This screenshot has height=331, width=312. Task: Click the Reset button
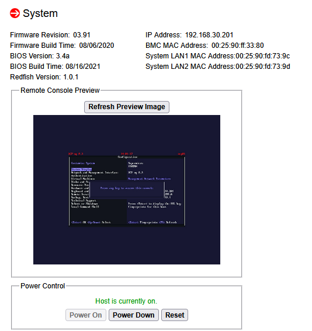point(175,315)
